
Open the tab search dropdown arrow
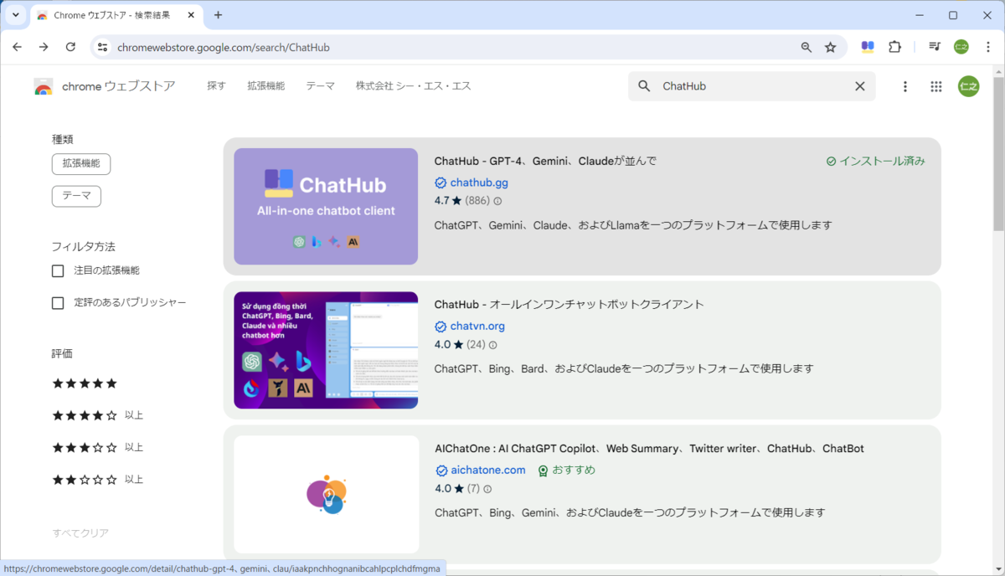[x=15, y=15]
